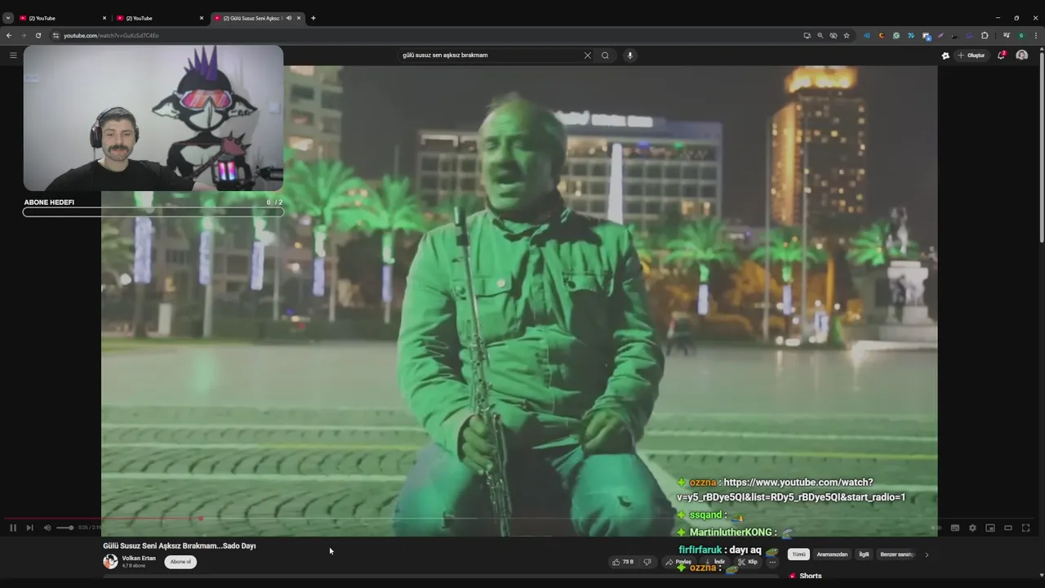The width and height of the screenshot is (1045, 588).
Task: Run the search with the magnifier button
Action: point(605,56)
